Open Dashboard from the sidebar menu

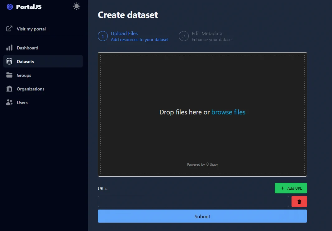point(27,48)
